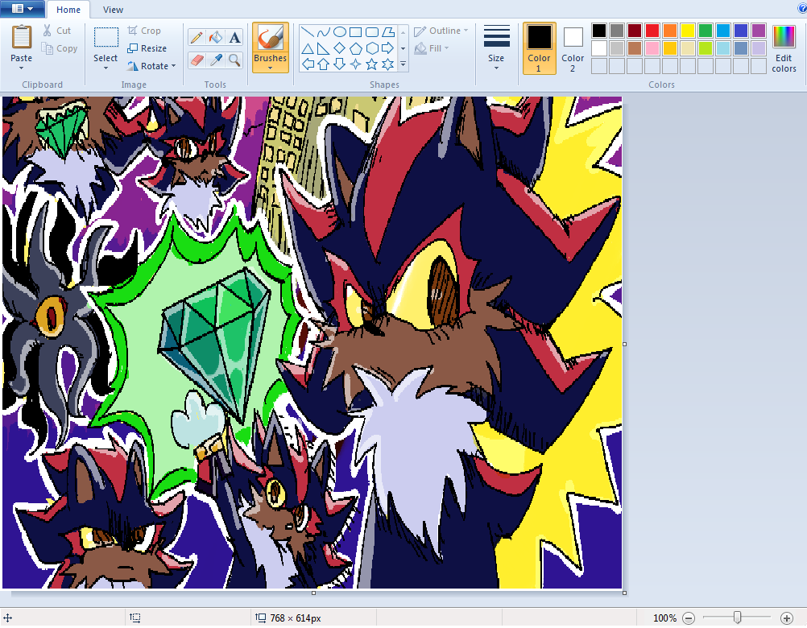Choose the red color swatch
Image resolution: width=807 pixels, height=628 pixels.
point(652,31)
